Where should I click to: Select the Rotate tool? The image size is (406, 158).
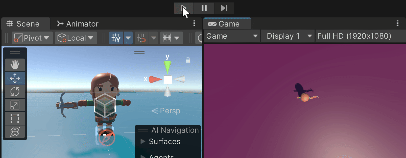(15, 92)
